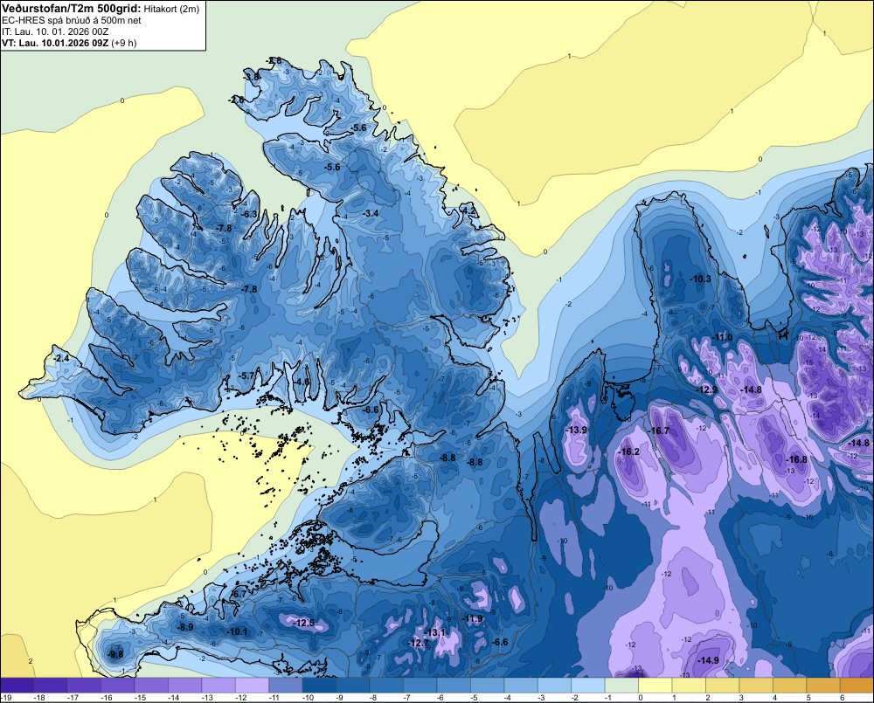Click the '-18' number on the legend scale
874x703 pixels.
click(39, 698)
